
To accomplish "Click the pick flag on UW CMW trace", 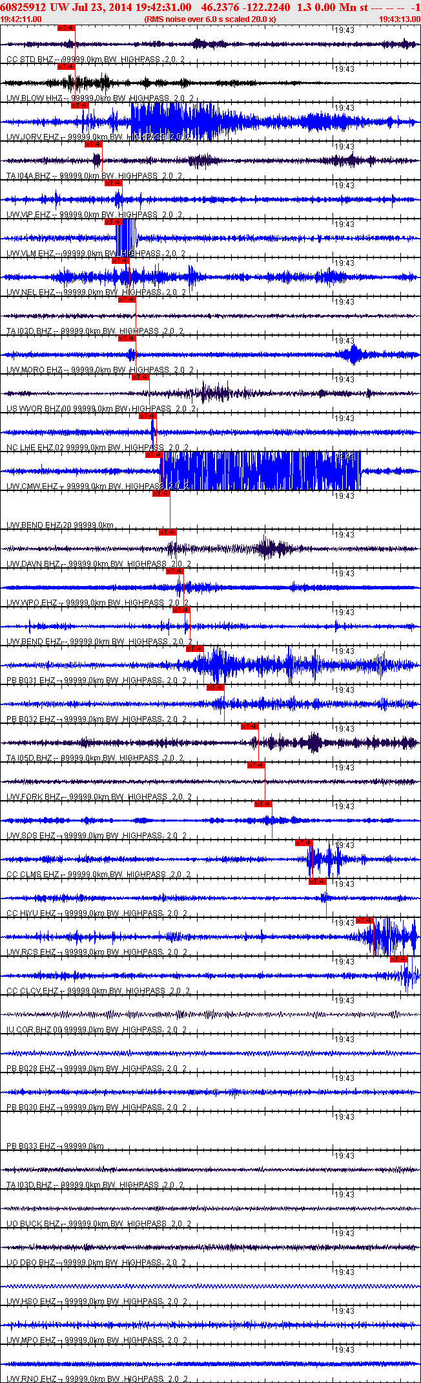I will click(154, 455).
